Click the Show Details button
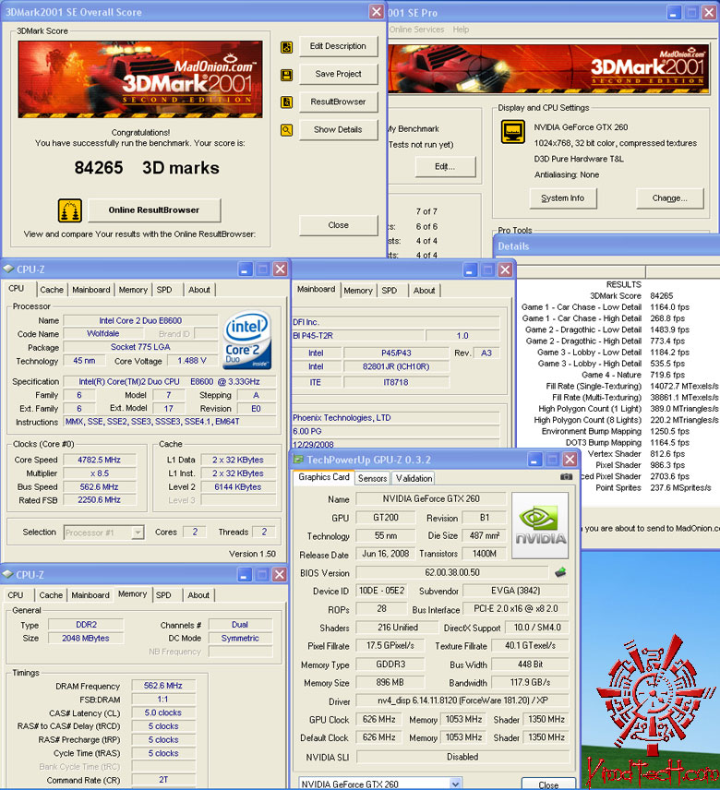Viewport: 720px width, 790px height. click(x=338, y=129)
